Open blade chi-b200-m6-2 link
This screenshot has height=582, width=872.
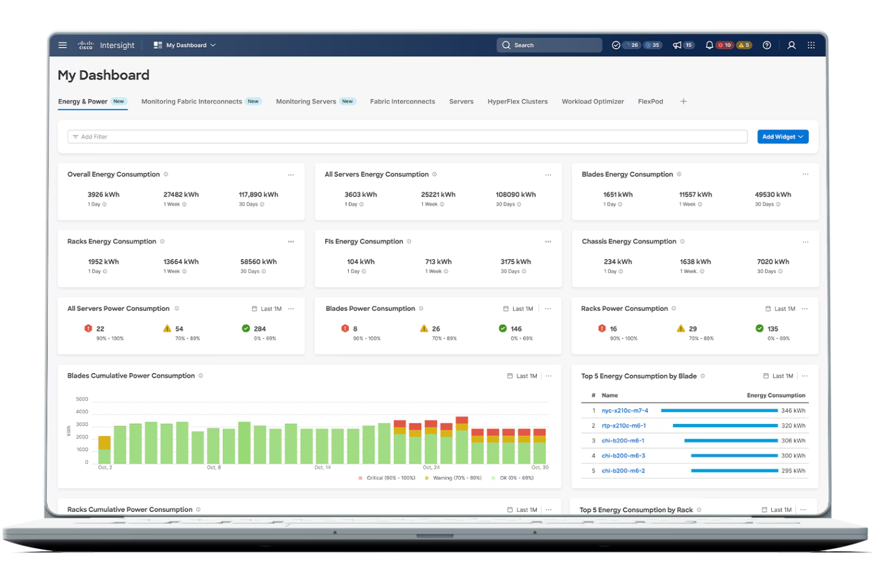(623, 471)
